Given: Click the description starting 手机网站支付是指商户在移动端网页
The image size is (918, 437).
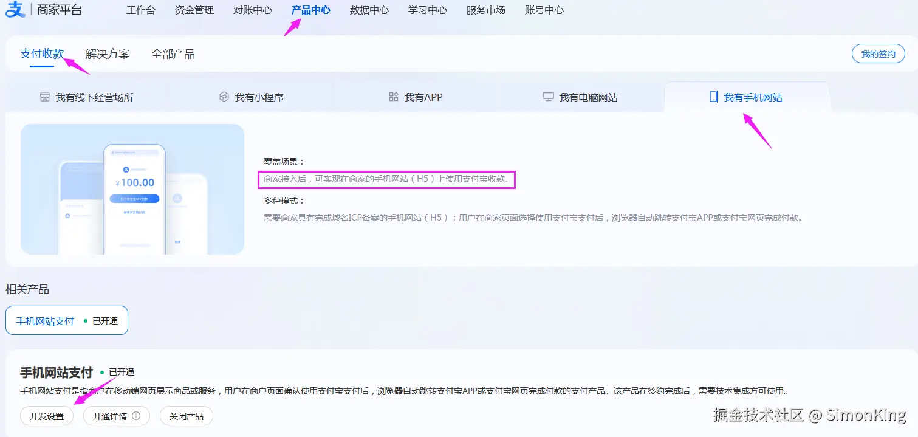Looking at the screenshot, I should 404,391.
